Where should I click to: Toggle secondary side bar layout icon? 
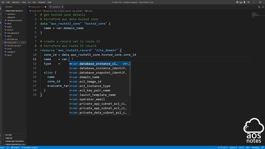244,2
